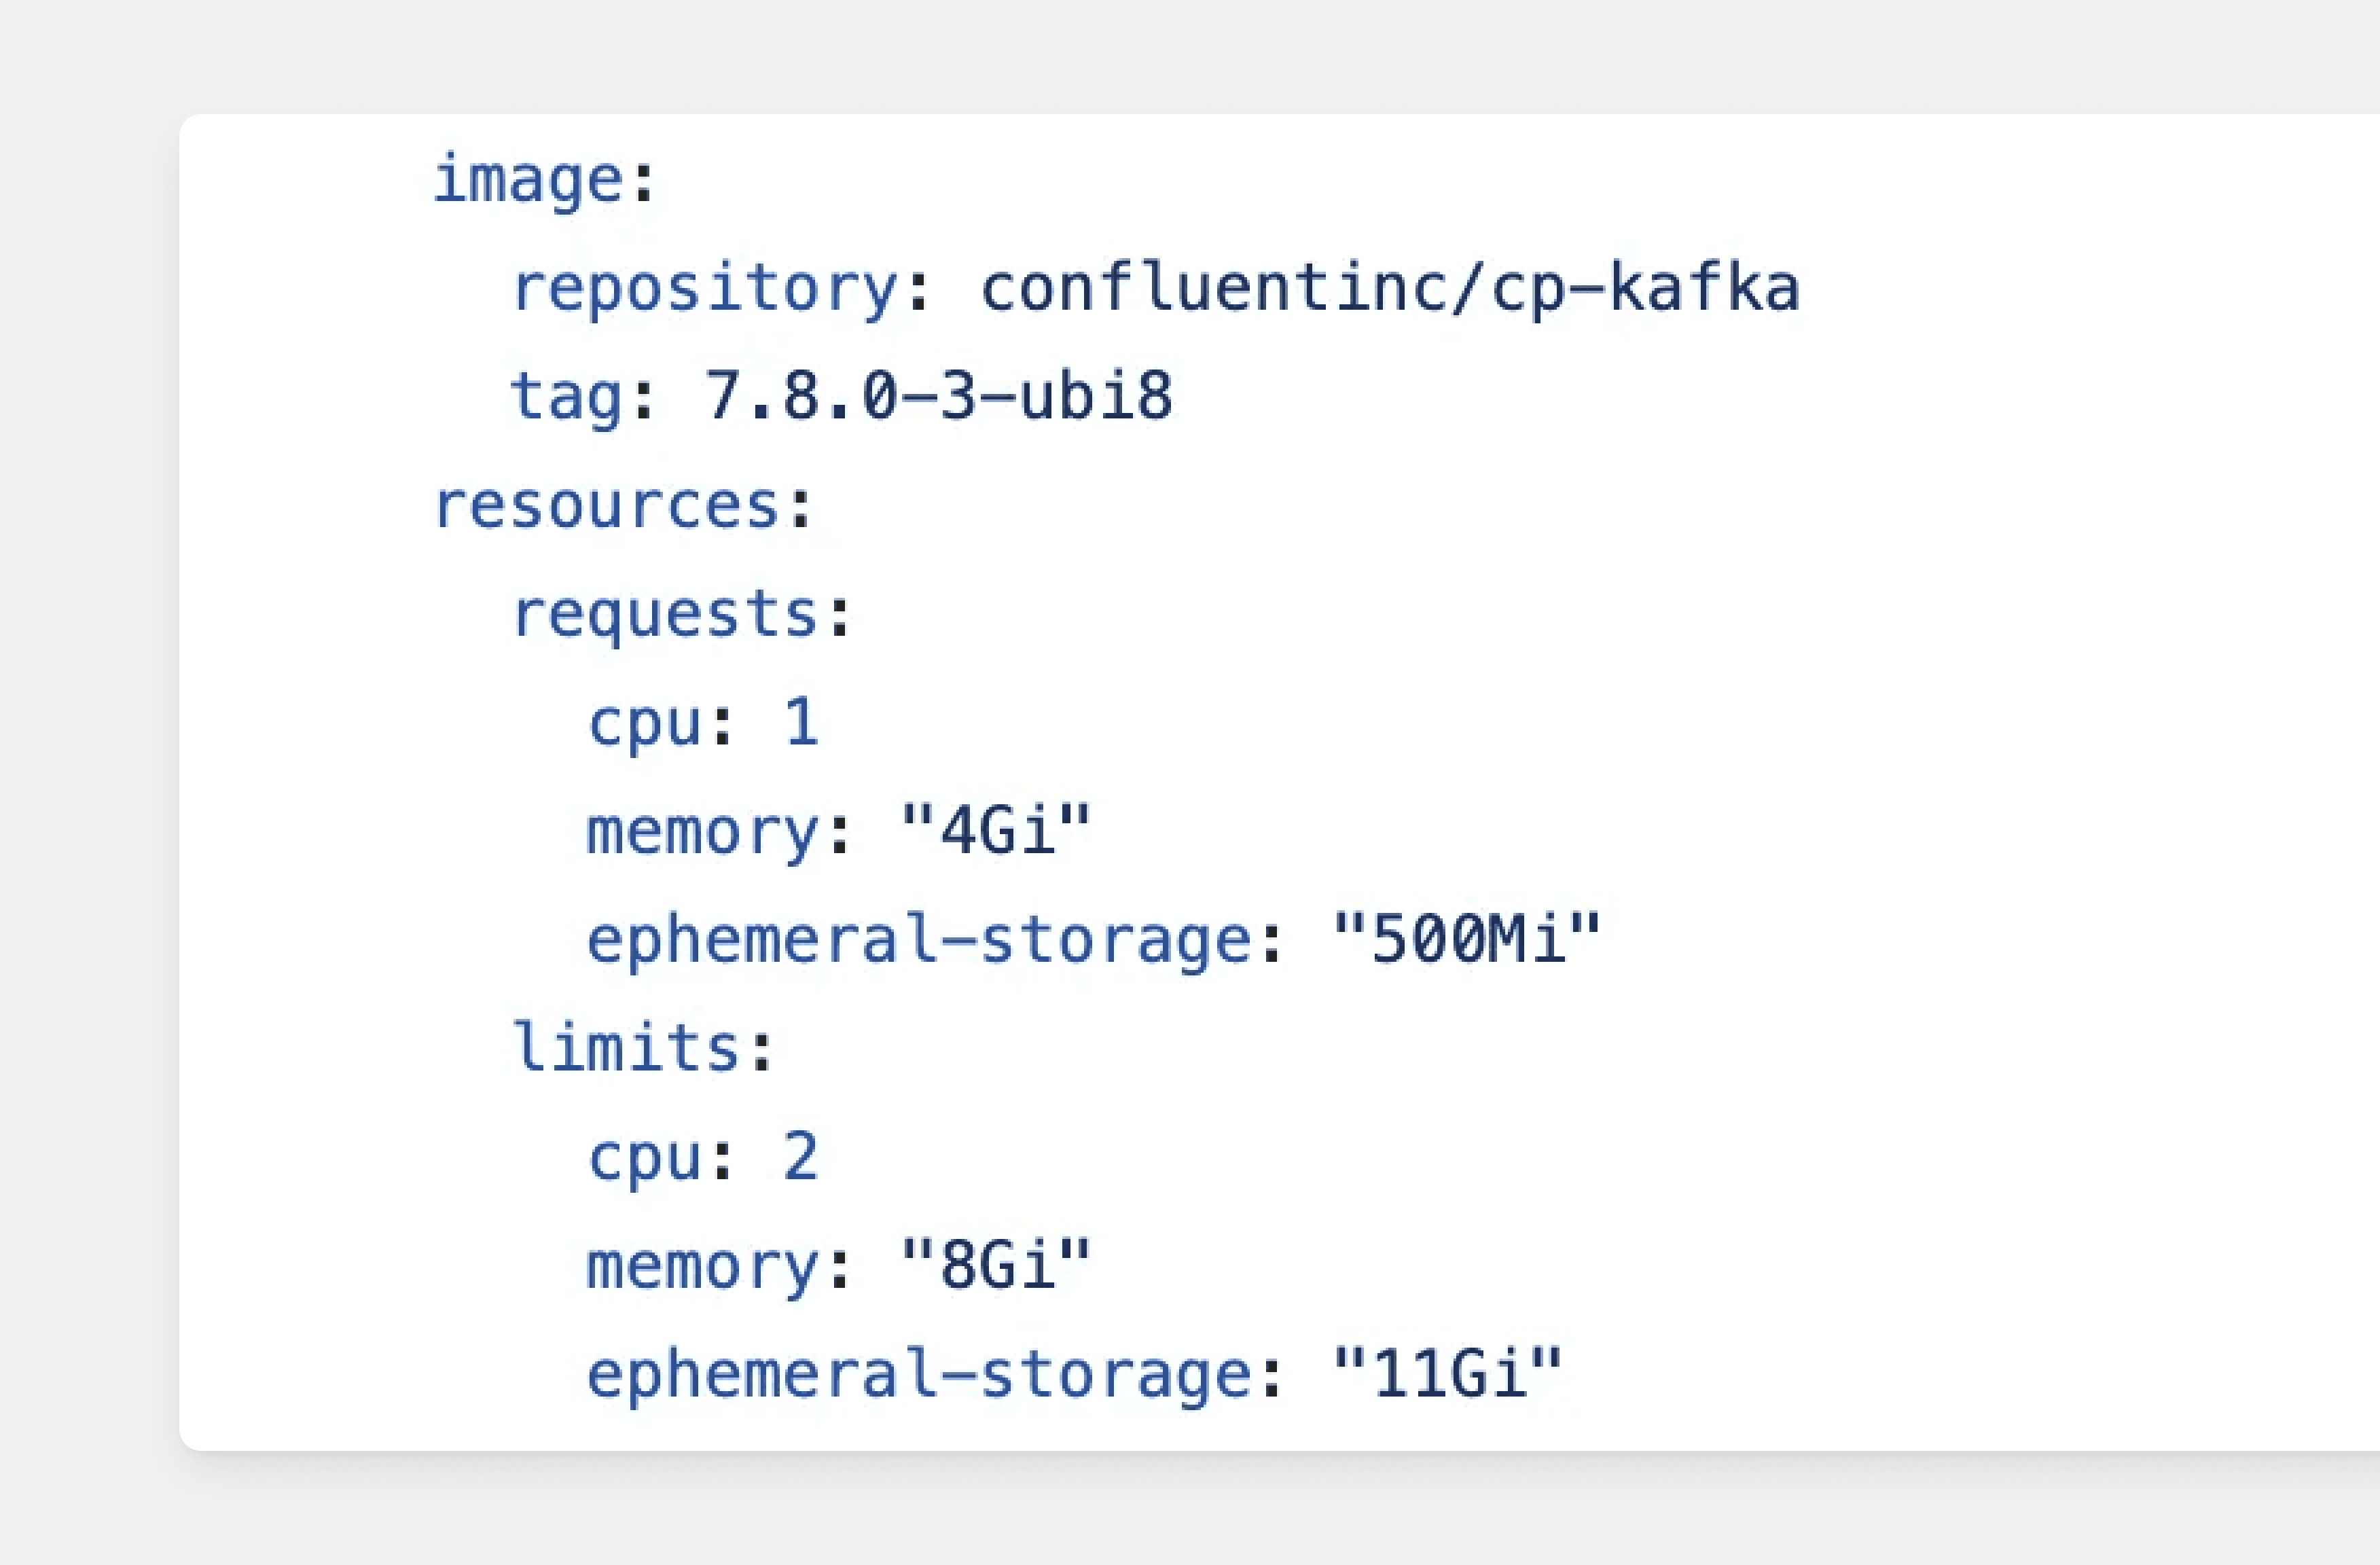Screen dimensions: 2380x1565
Task: Select the tag value 7.8.0-3-ubi8
Action: [x=939, y=396]
